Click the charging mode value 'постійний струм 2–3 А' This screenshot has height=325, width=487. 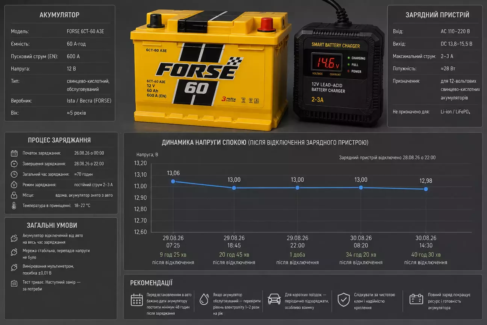(94, 185)
